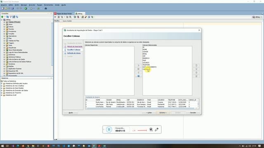Screen dimensions: 264x148
Task: Expand the Application Express node
Action: point(4,69)
